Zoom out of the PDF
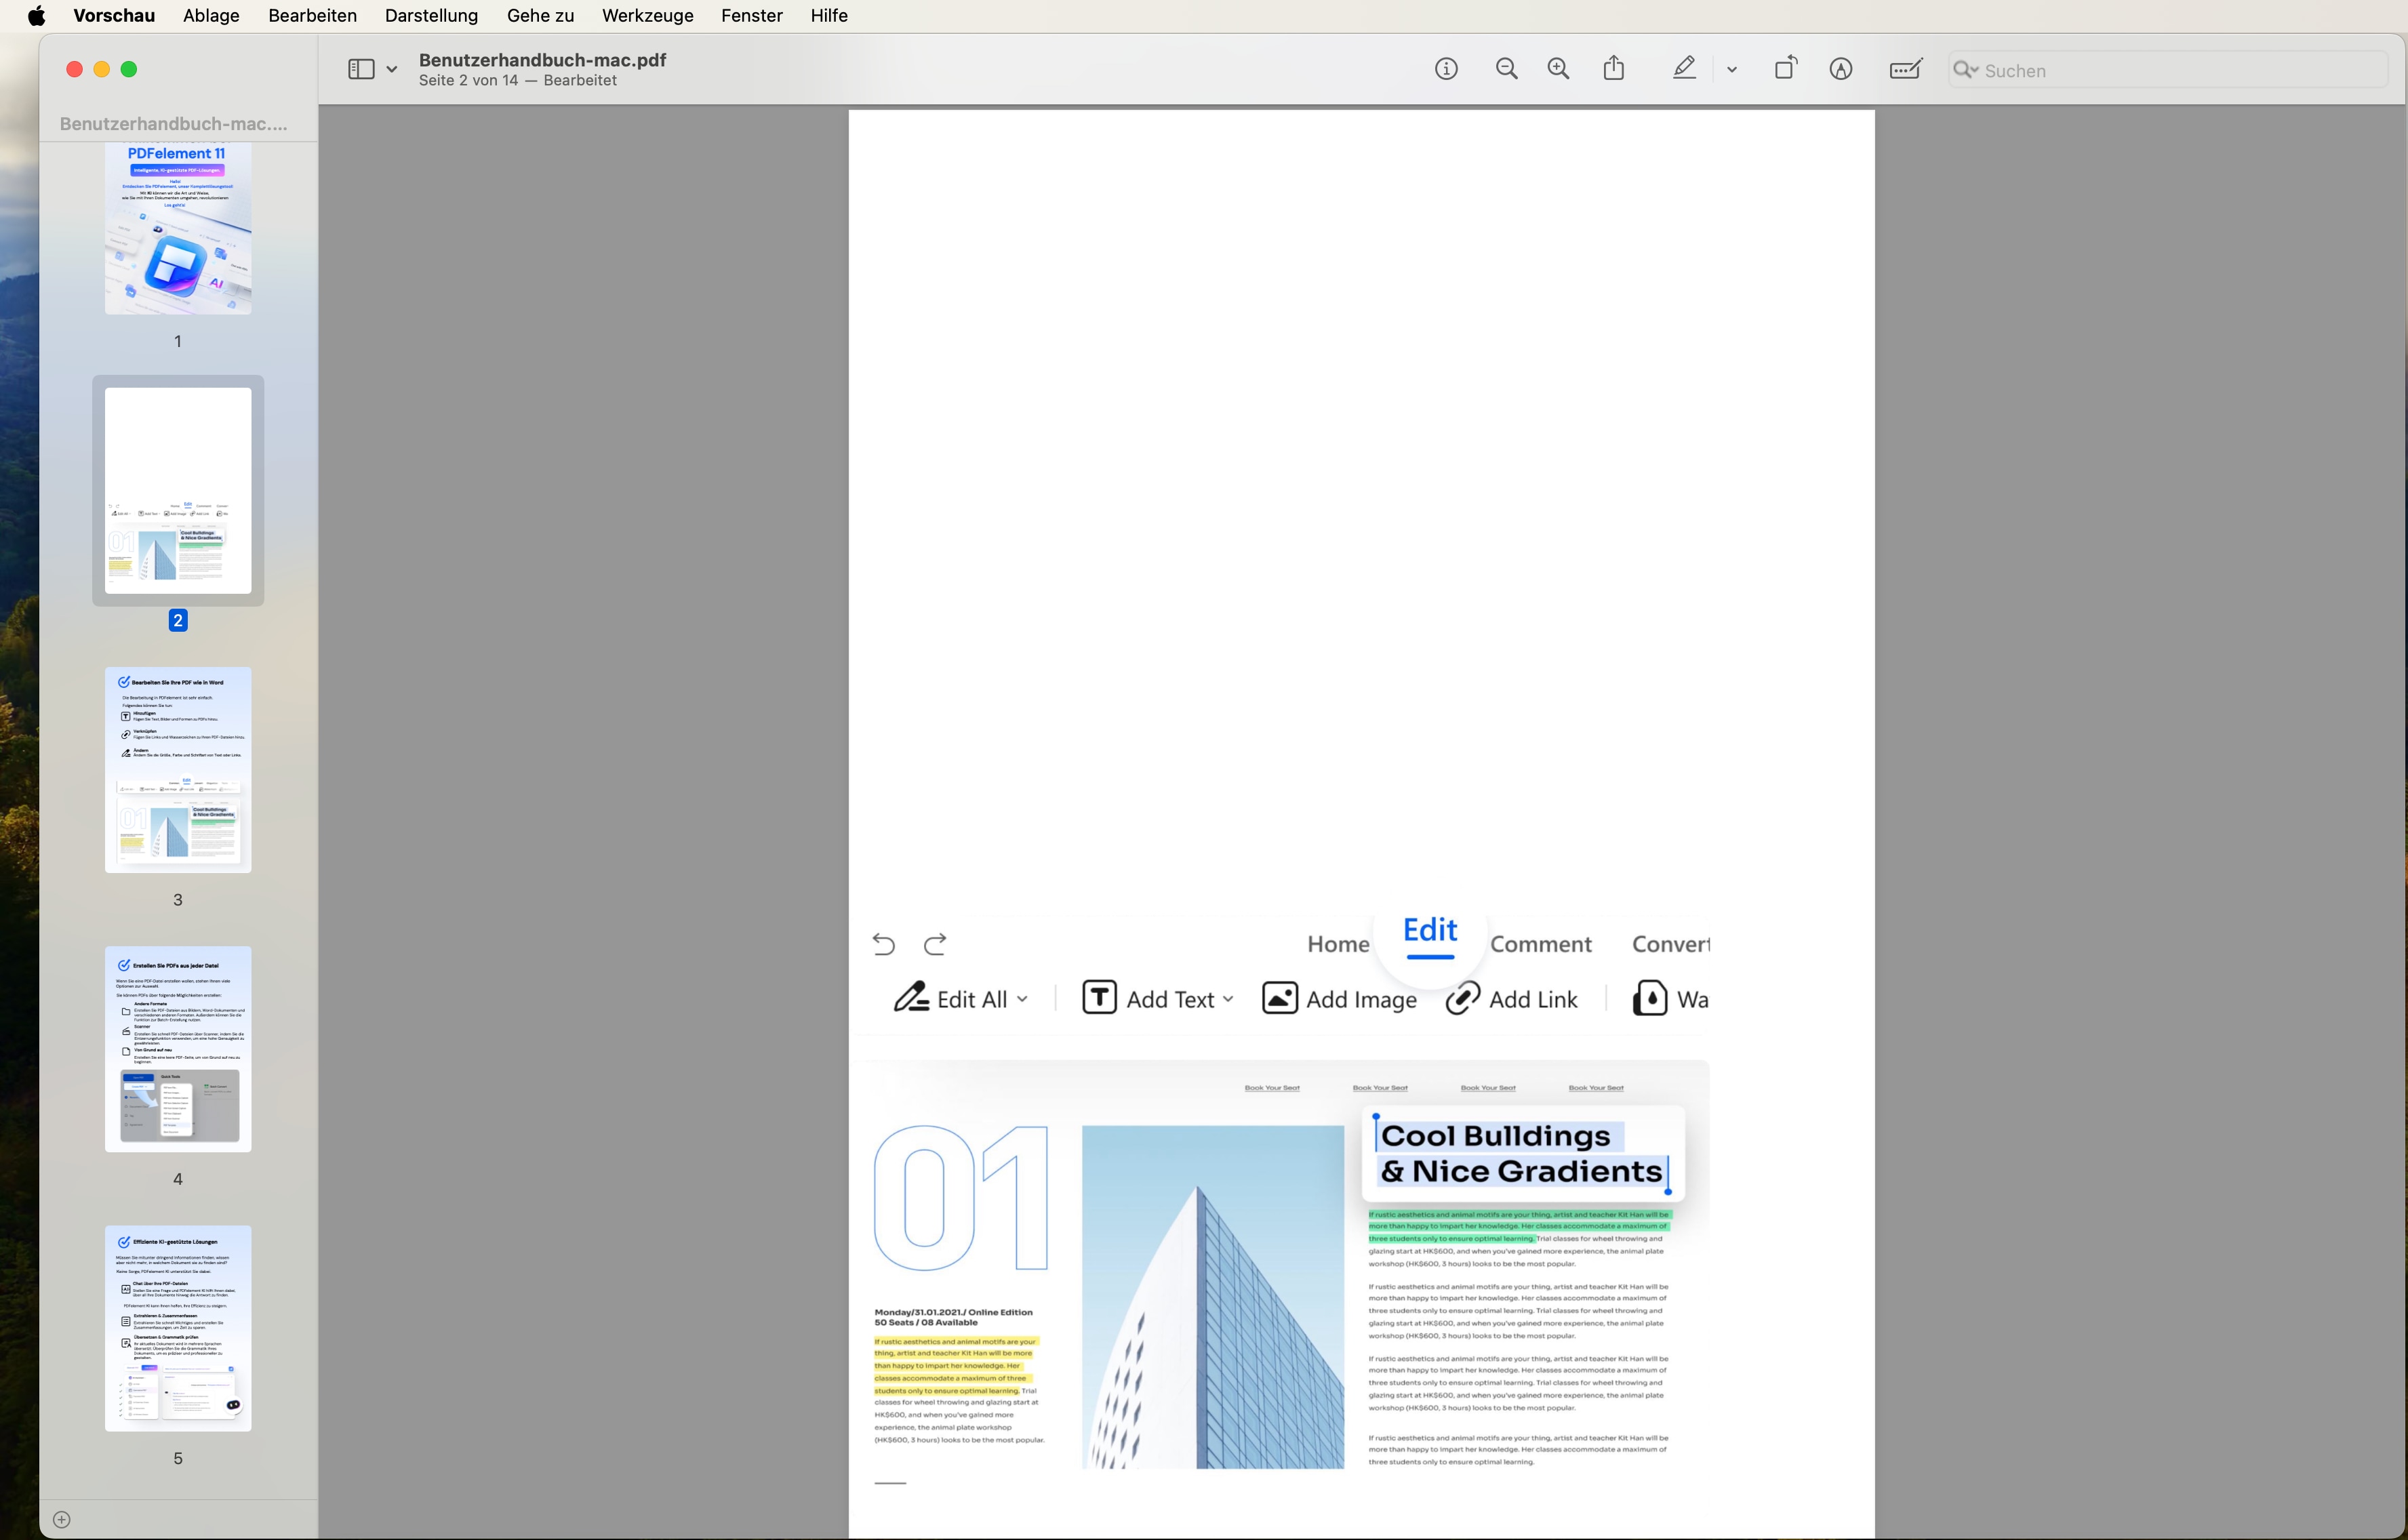The height and width of the screenshot is (1540, 2408). point(1506,69)
